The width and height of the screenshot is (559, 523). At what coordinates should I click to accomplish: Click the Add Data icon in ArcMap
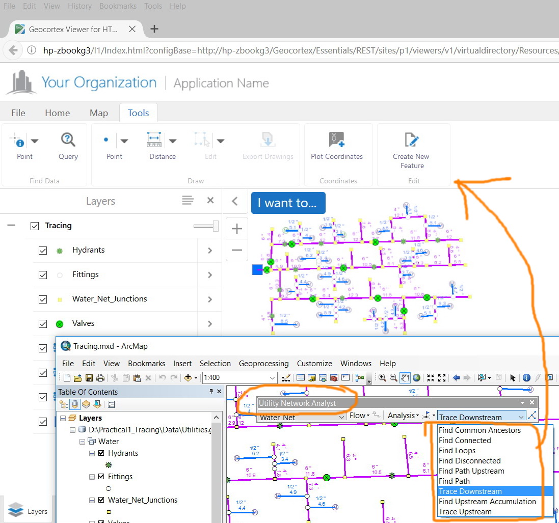pyautogui.click(x=188, y=378)
